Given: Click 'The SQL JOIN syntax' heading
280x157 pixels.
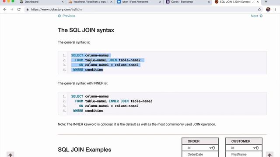Looking at the screenshot, I should [86, 30].
